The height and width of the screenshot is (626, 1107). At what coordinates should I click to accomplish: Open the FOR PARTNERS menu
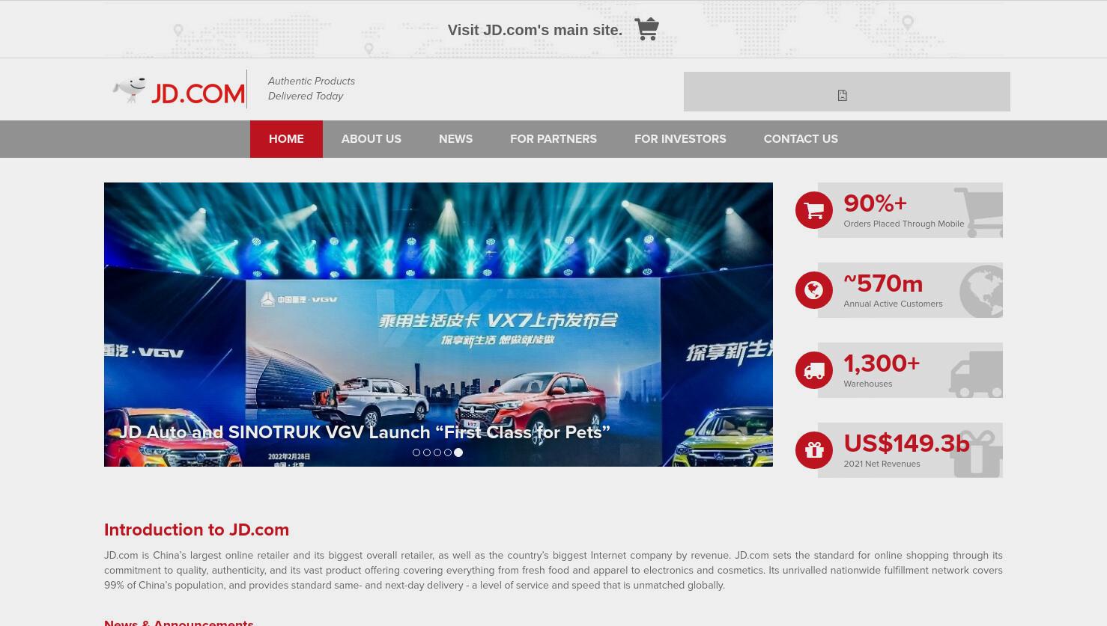[x=553, y=138]
